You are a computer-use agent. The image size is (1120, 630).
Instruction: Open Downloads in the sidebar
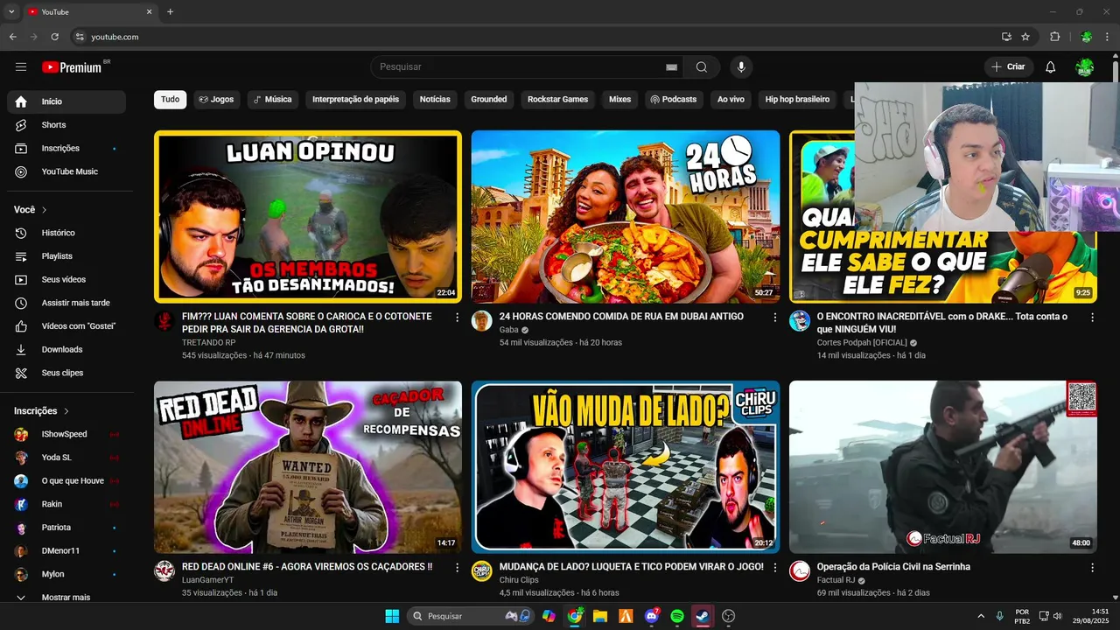(66, 349)
